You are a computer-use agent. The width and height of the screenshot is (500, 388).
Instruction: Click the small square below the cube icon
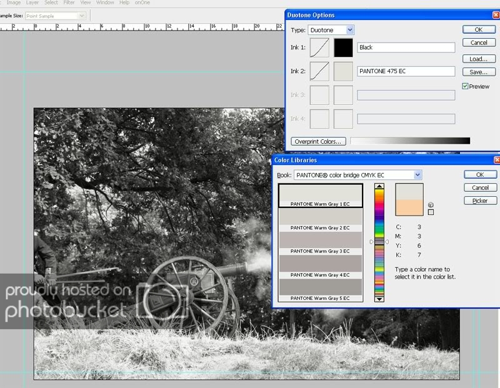coord(431,212)
